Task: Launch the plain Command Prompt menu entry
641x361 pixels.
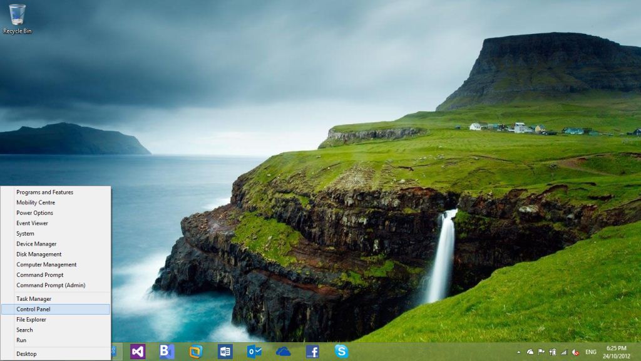Action: [x=56, y=275]
